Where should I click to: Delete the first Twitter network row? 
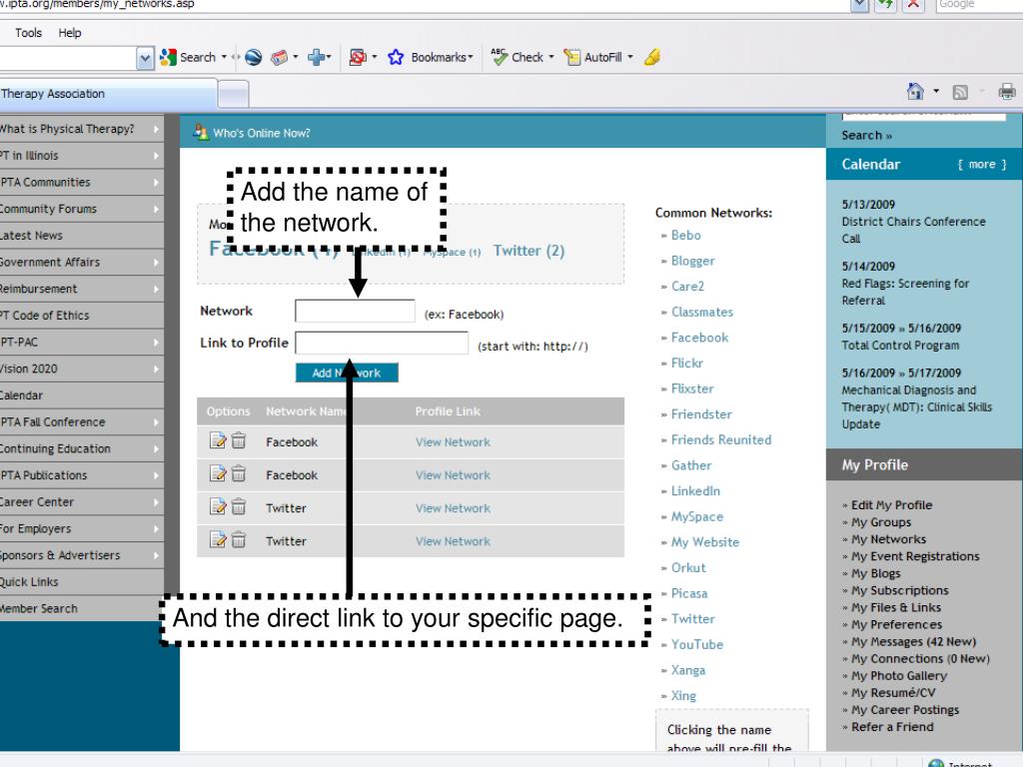coord(239,506)
